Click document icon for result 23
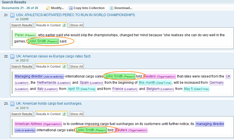 tap(12, 104)
